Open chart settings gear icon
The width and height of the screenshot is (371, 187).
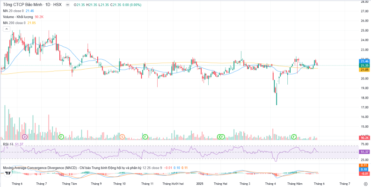(x=366, y=183)
